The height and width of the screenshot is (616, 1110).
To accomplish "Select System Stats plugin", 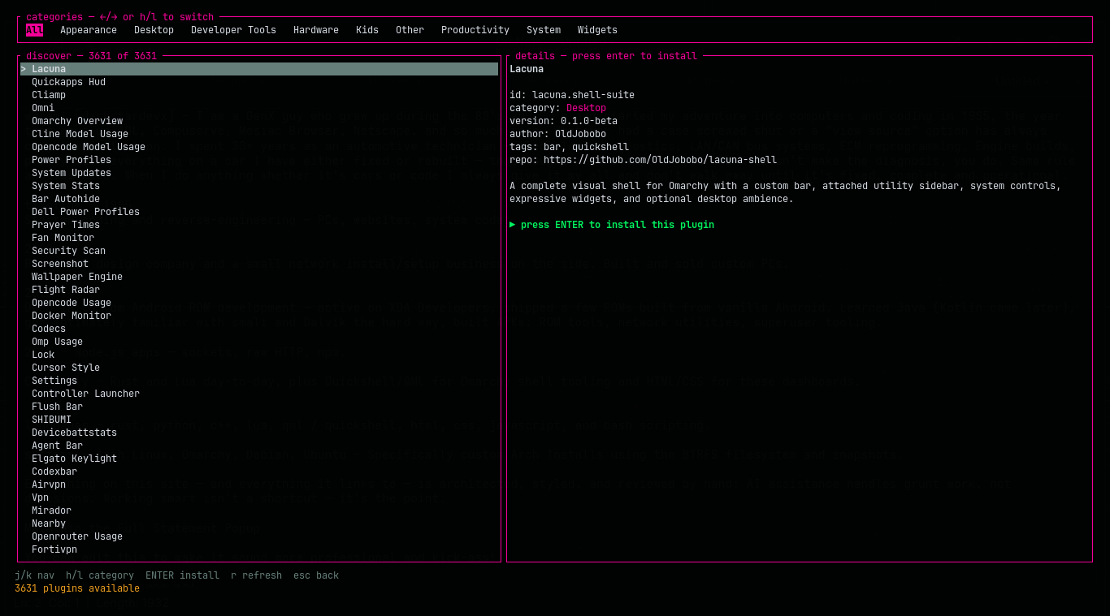I will 259,186.
